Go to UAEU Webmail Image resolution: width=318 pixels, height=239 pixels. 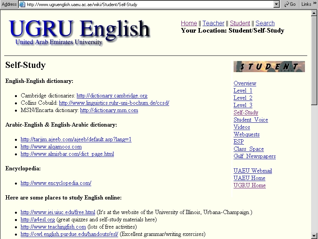252,171
